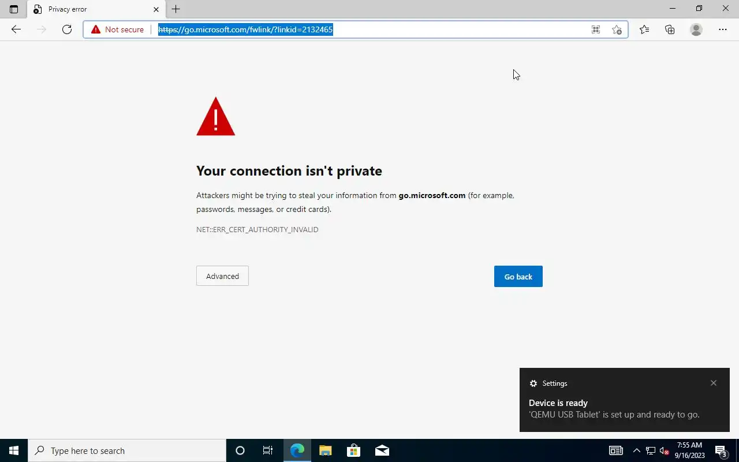Click the touch keyboard tray icon
This screenshot has width=739, height=462.
coord(616,450)
